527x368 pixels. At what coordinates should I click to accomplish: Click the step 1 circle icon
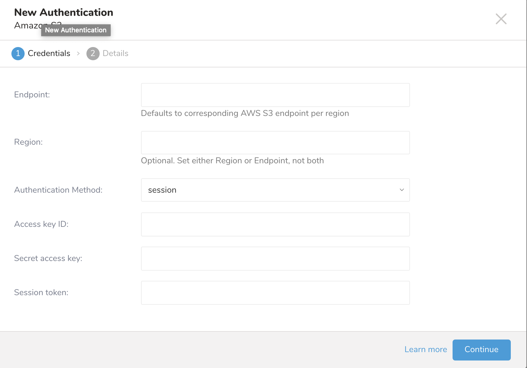tap(18, 54)
